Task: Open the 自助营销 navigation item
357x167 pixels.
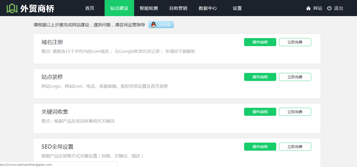Action: pos(178,8)
